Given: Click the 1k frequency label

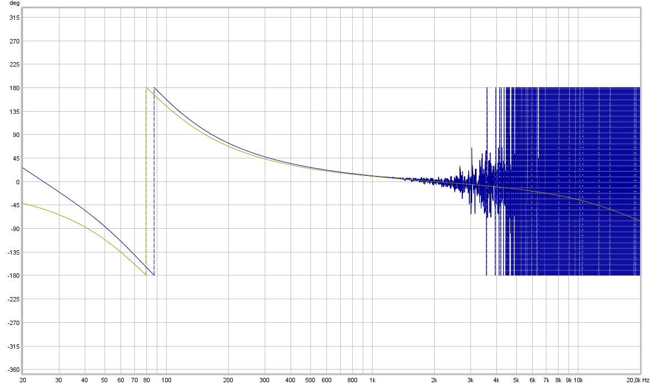Looking at the screenshot, I should pyautogui.click(x=373, y=380).
